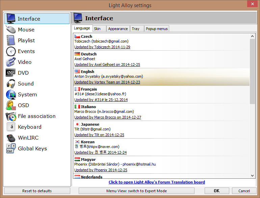Image resolution: width=260 pixels, height=198 pixels.
Task: Open File association icon
Action: tap(11, 116)
